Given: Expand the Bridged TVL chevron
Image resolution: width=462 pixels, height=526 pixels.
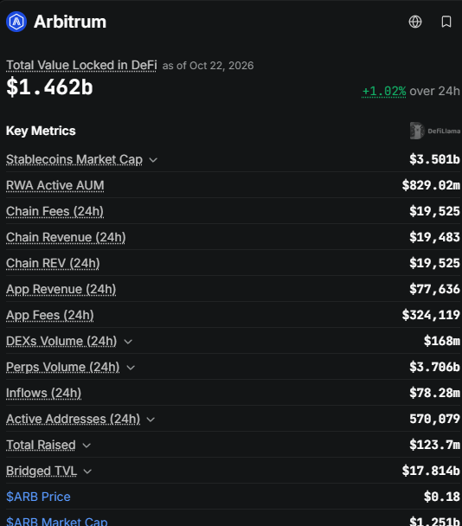Looking at the screenshot, I should [x=87, y=471].
